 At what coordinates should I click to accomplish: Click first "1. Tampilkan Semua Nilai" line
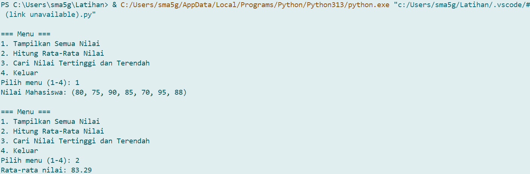(50, 44)
